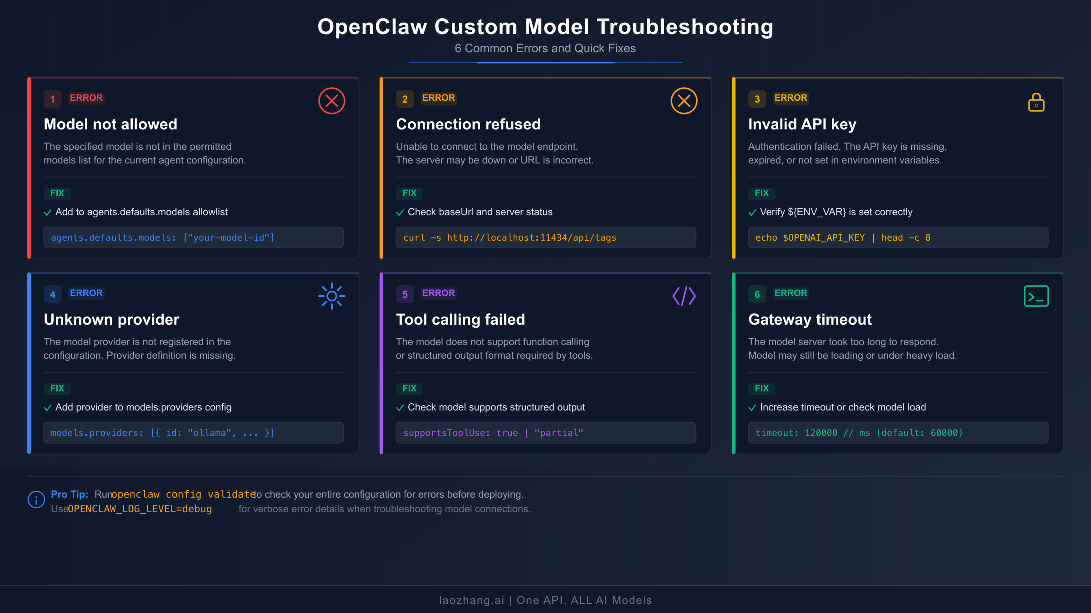1091x613 pixels.
Task: Expand the error 5 numbered badge
Action: pyautogui.click(x=405, y=294)
